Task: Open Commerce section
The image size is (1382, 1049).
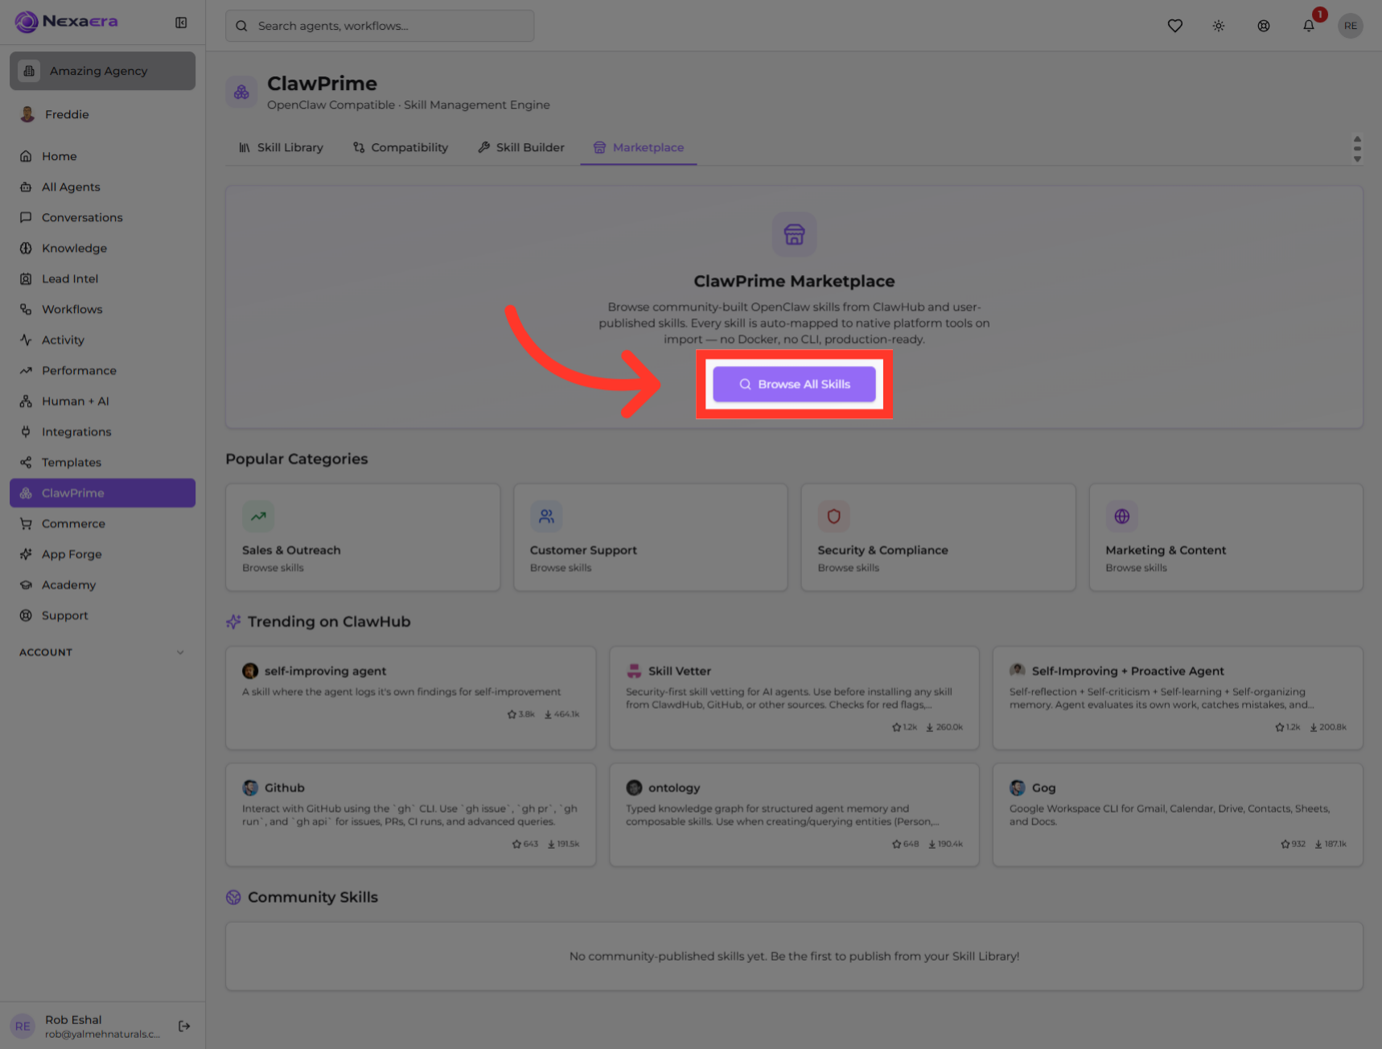Action: tap(102, 524)
